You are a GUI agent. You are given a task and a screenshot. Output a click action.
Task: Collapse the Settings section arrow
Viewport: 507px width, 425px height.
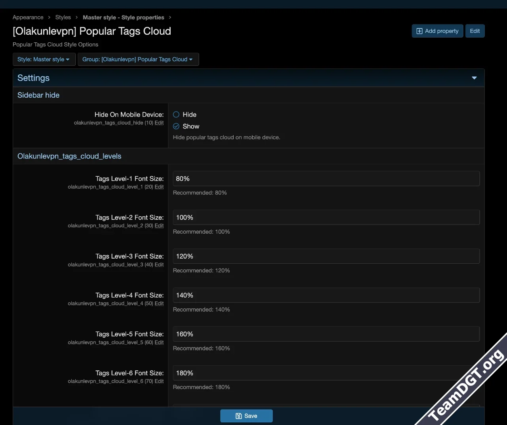474,78
